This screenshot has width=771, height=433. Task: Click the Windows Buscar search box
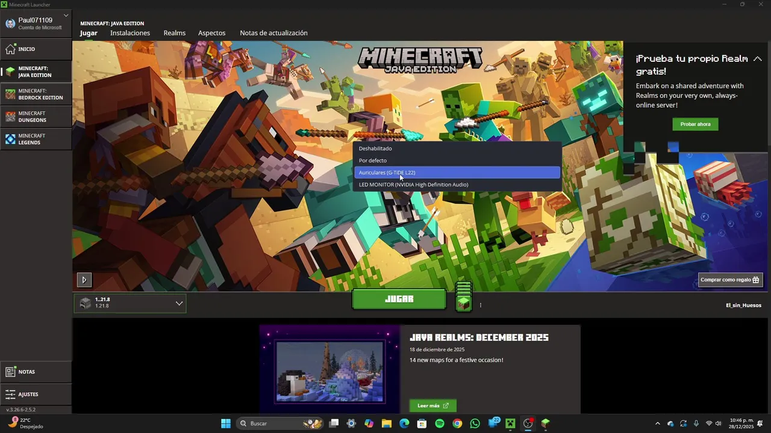coord(280,423)
